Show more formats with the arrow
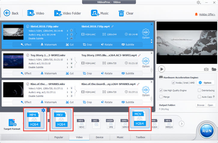218x143 pixels. click(x=182, y=124)
